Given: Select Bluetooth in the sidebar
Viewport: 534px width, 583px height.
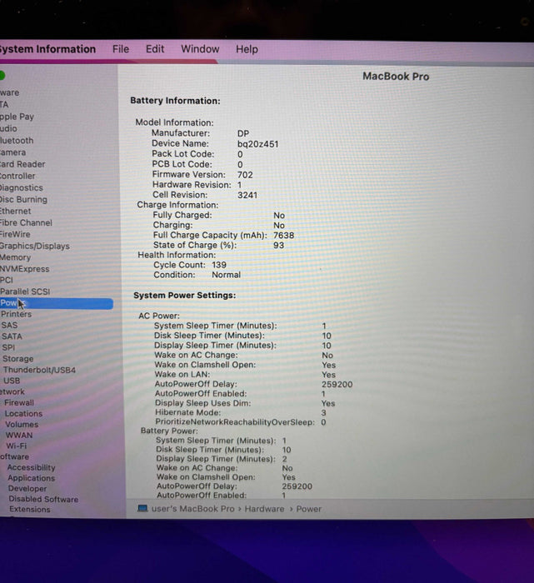Looking at the screenshot, I should point(17,141).
